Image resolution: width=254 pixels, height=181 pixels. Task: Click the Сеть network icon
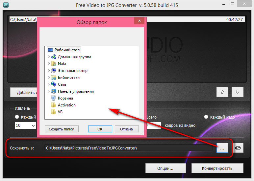54,84
